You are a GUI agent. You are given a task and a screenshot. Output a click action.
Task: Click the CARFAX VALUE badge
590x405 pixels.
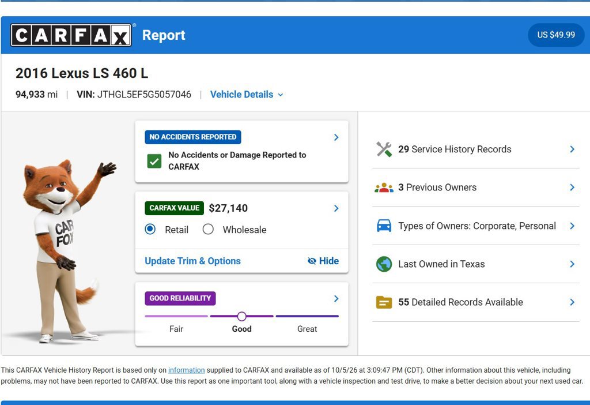[174, 208]
